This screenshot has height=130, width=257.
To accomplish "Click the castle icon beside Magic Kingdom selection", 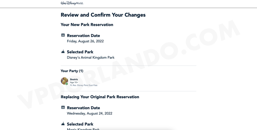I will (63, 124).
